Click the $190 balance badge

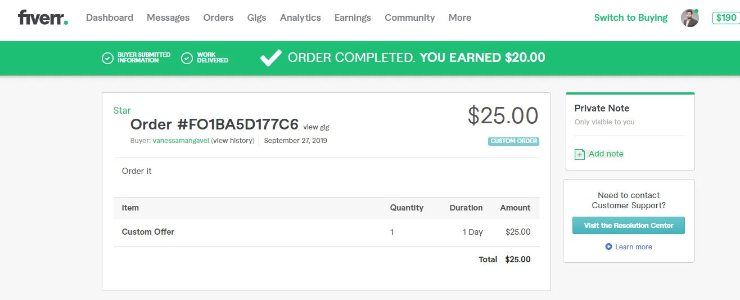point(725,17)
